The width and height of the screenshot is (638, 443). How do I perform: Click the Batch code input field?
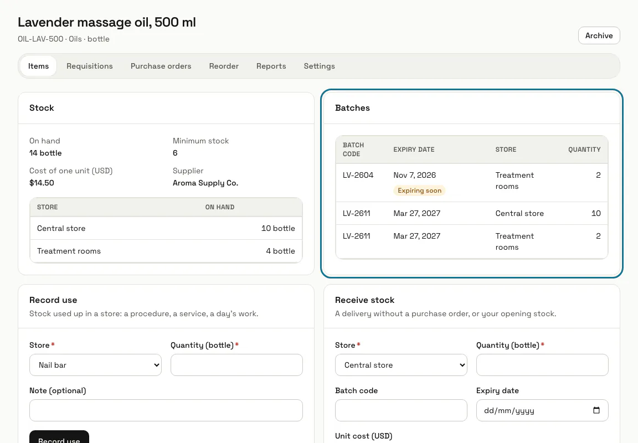click(x=401, y=410)
